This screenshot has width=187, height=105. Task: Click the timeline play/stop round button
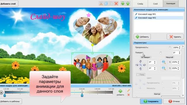pos(1,92)
